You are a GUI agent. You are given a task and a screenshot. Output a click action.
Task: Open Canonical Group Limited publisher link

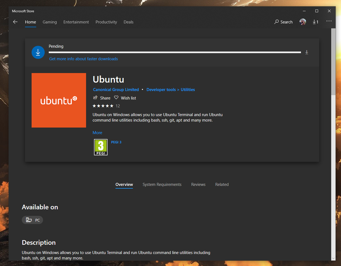pos(116,90)
